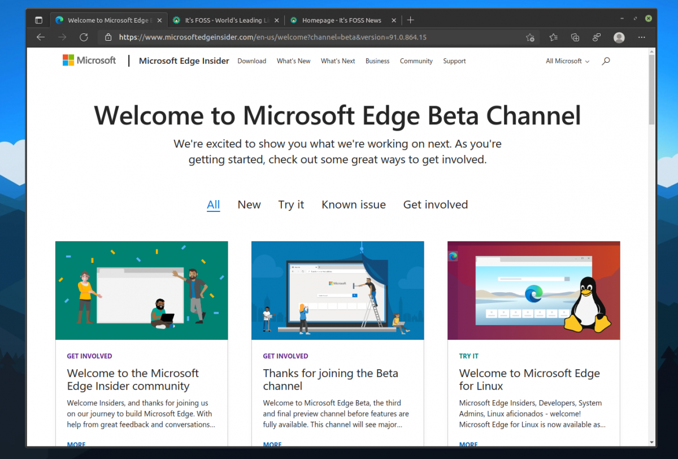This screenshot has height=459, width=678.
Task: Add this page to favorites
Action: point(531,37)
